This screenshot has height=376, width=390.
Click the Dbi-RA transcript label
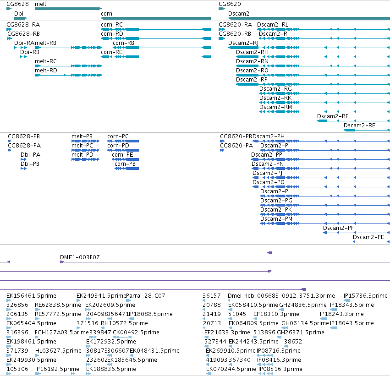[x=24, y=43]
